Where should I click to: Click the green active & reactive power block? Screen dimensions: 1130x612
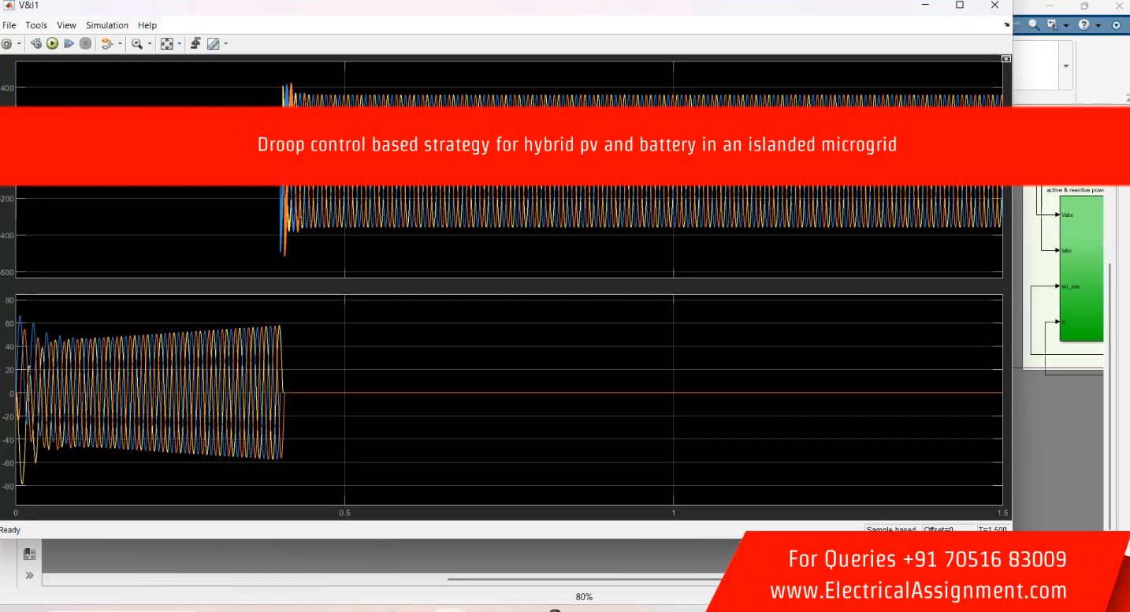(x=1081, y=268)
